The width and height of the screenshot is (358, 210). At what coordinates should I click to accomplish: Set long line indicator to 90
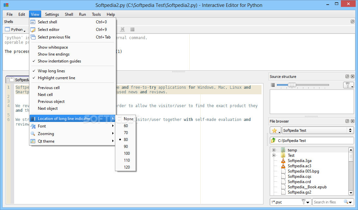125,147
